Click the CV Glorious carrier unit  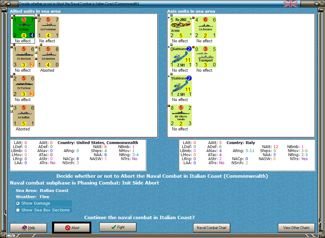(24, 57)
